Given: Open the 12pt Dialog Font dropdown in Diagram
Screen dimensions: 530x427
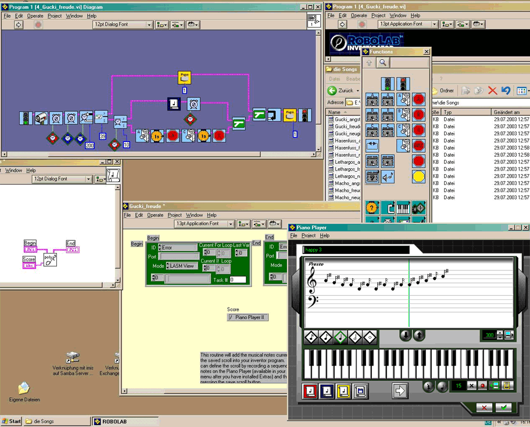Looking at the screenshot, I should (123, 25).
